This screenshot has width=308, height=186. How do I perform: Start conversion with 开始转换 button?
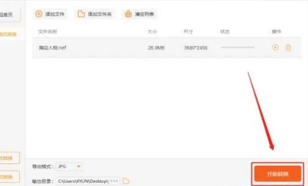[278, 174]
